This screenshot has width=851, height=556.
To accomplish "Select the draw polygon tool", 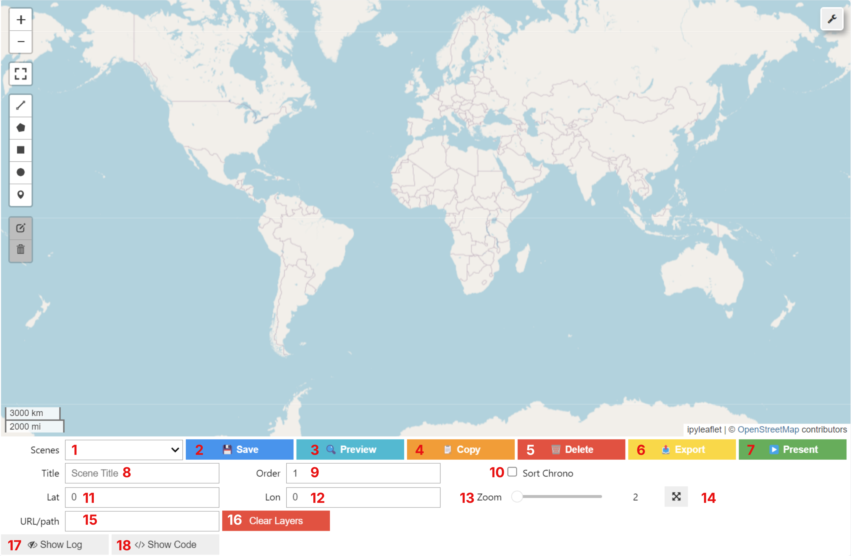I will click(x=21, y=128).
